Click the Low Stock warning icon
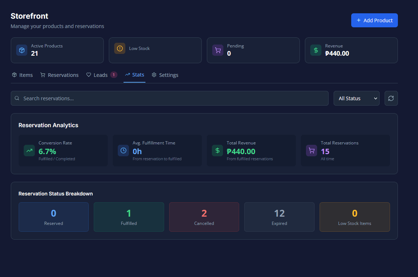This screenshot has height=277, width=418. (120, 48)
